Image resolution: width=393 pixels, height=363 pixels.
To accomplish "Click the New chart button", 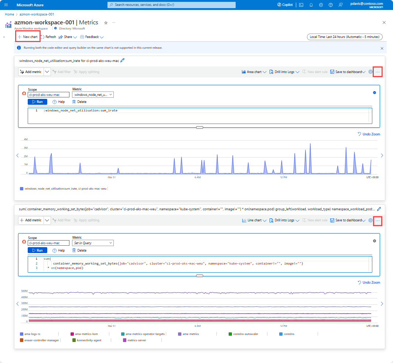I will pos(28,37).
